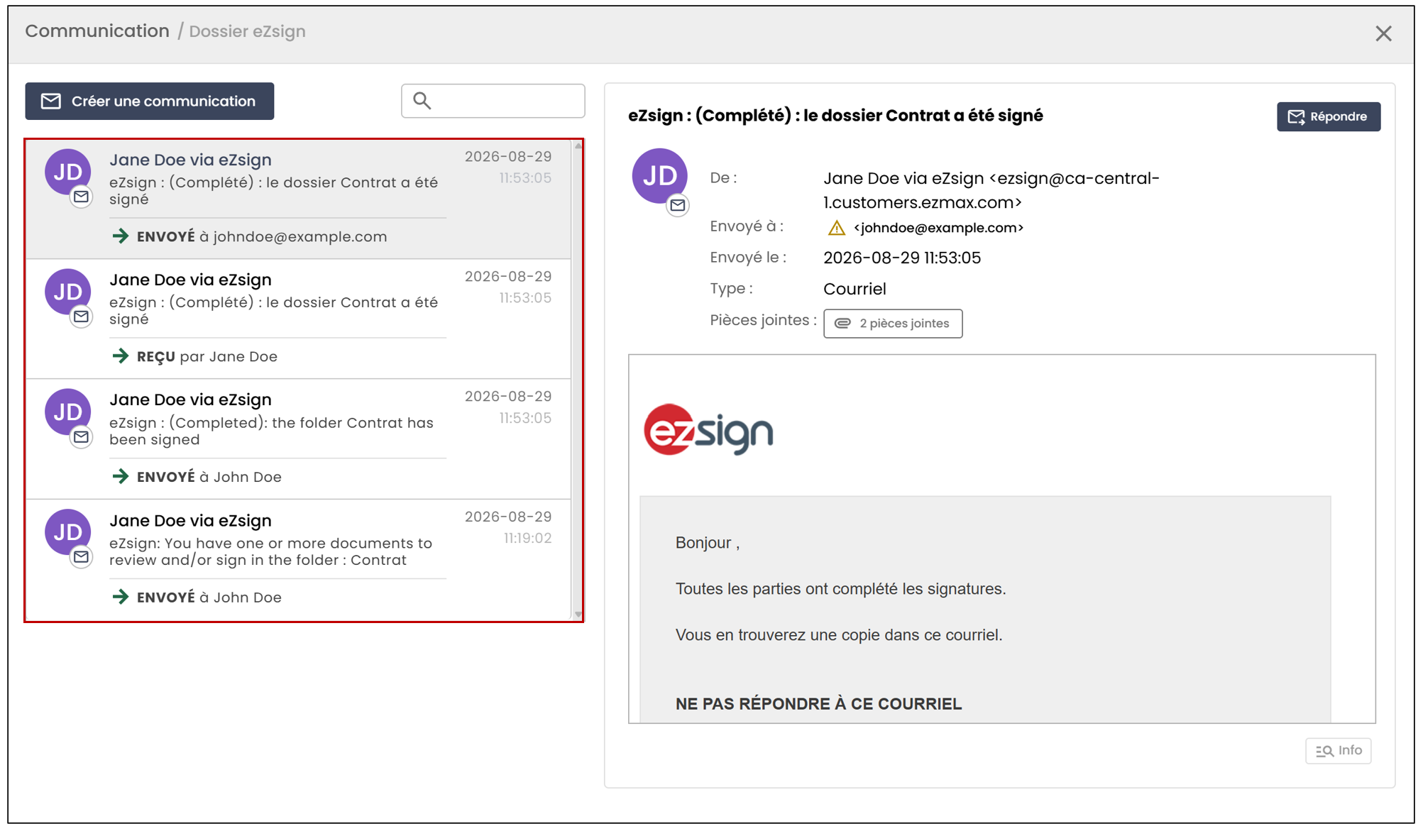
Task: Select the English Completed folder Contrat message
Action: (x=298, y=439)
